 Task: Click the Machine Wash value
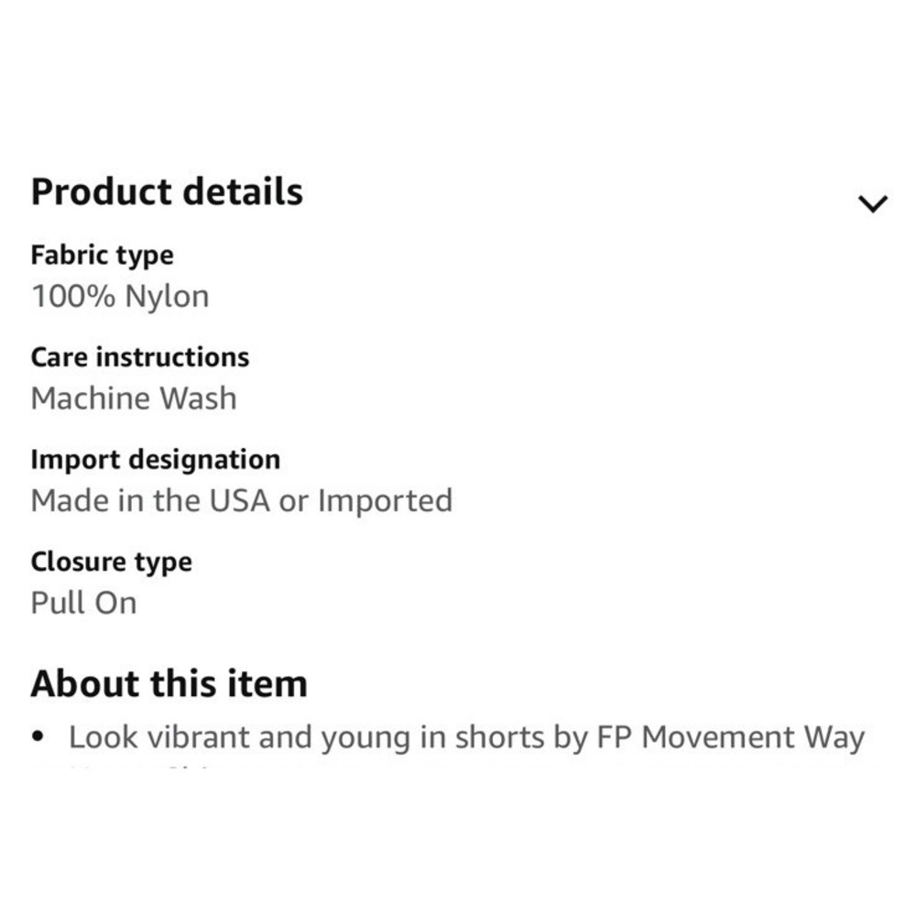point(134,398)
